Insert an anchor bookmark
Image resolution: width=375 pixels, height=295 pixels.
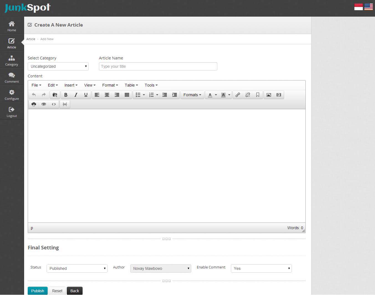(258, 95)
